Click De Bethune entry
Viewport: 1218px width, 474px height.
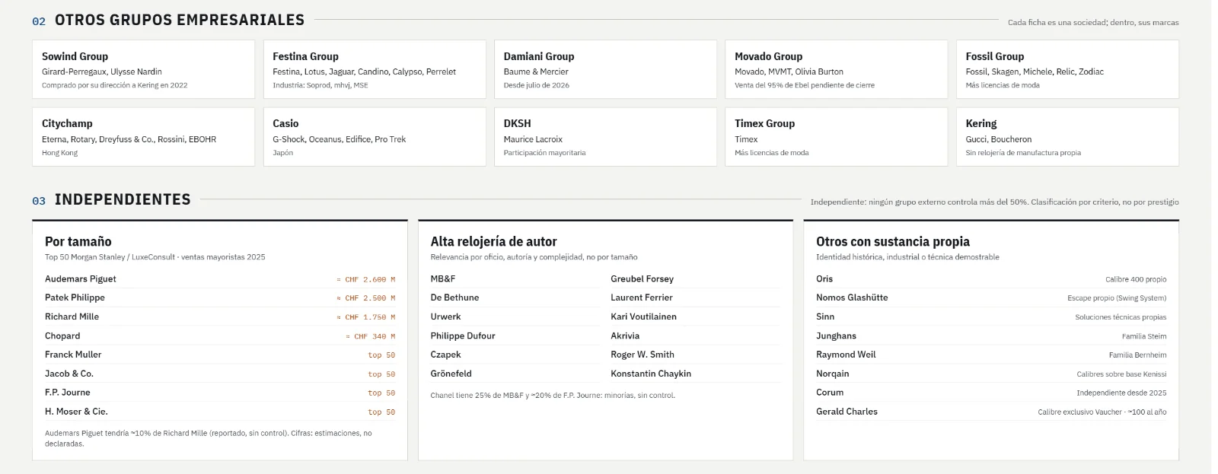(454, 297)
